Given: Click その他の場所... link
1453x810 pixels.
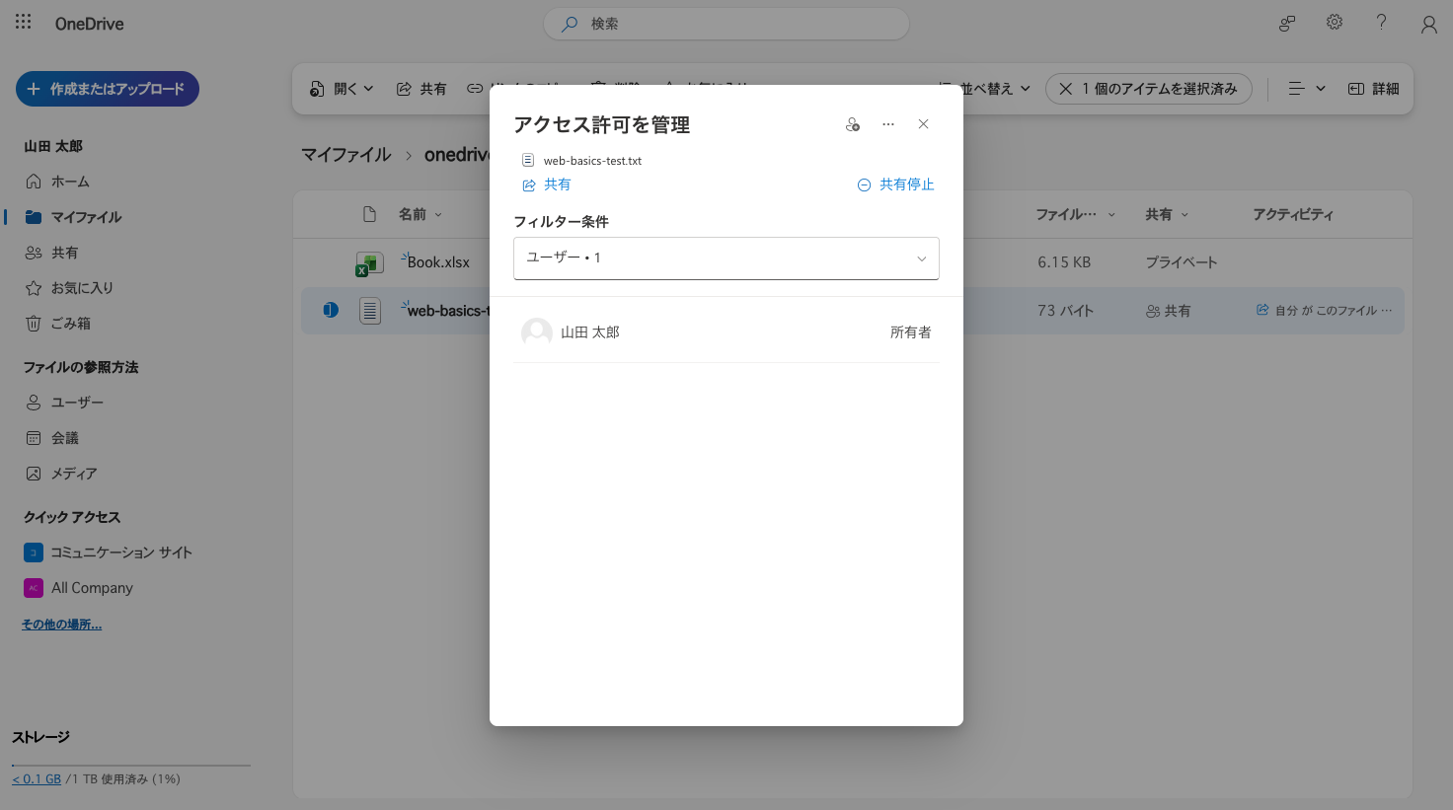Looking at the screenshot, I should [x=61, y=625].
